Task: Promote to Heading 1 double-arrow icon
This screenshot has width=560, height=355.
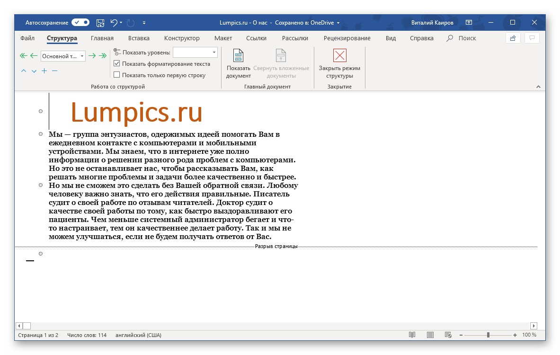Action: 23,56
